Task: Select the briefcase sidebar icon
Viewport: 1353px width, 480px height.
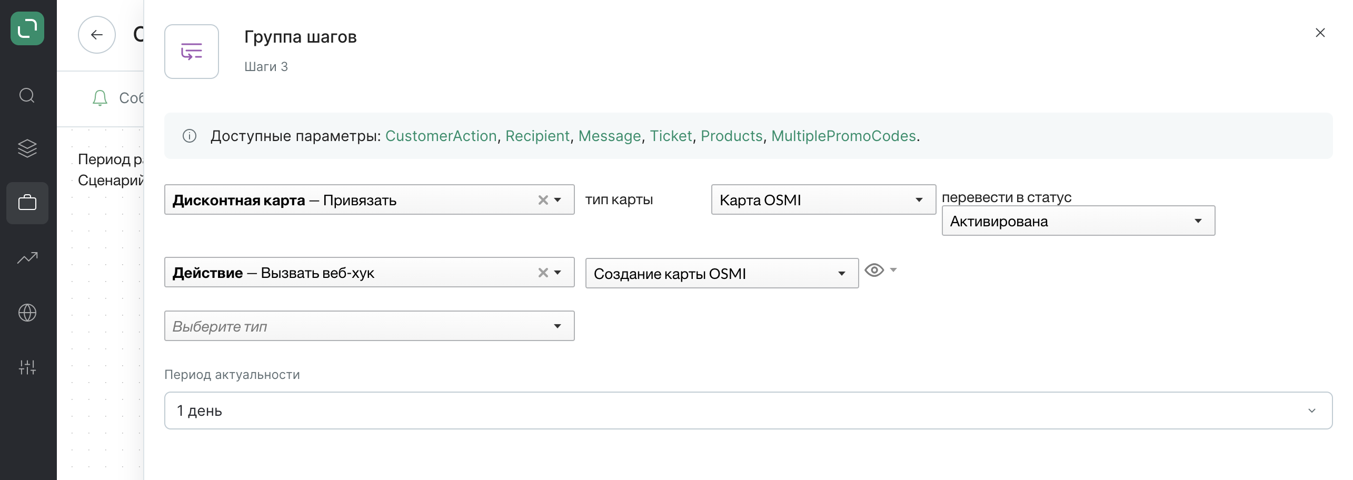Action: tap(27, 203)
